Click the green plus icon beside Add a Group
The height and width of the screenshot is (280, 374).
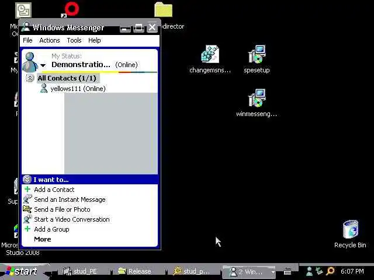tap(27, 229)
